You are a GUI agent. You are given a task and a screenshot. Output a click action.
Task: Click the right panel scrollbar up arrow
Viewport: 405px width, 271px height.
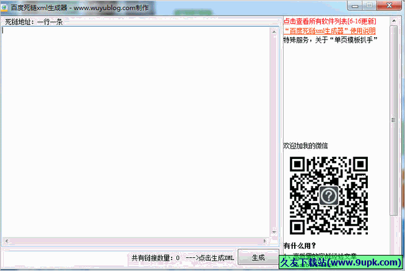point(394,20)
